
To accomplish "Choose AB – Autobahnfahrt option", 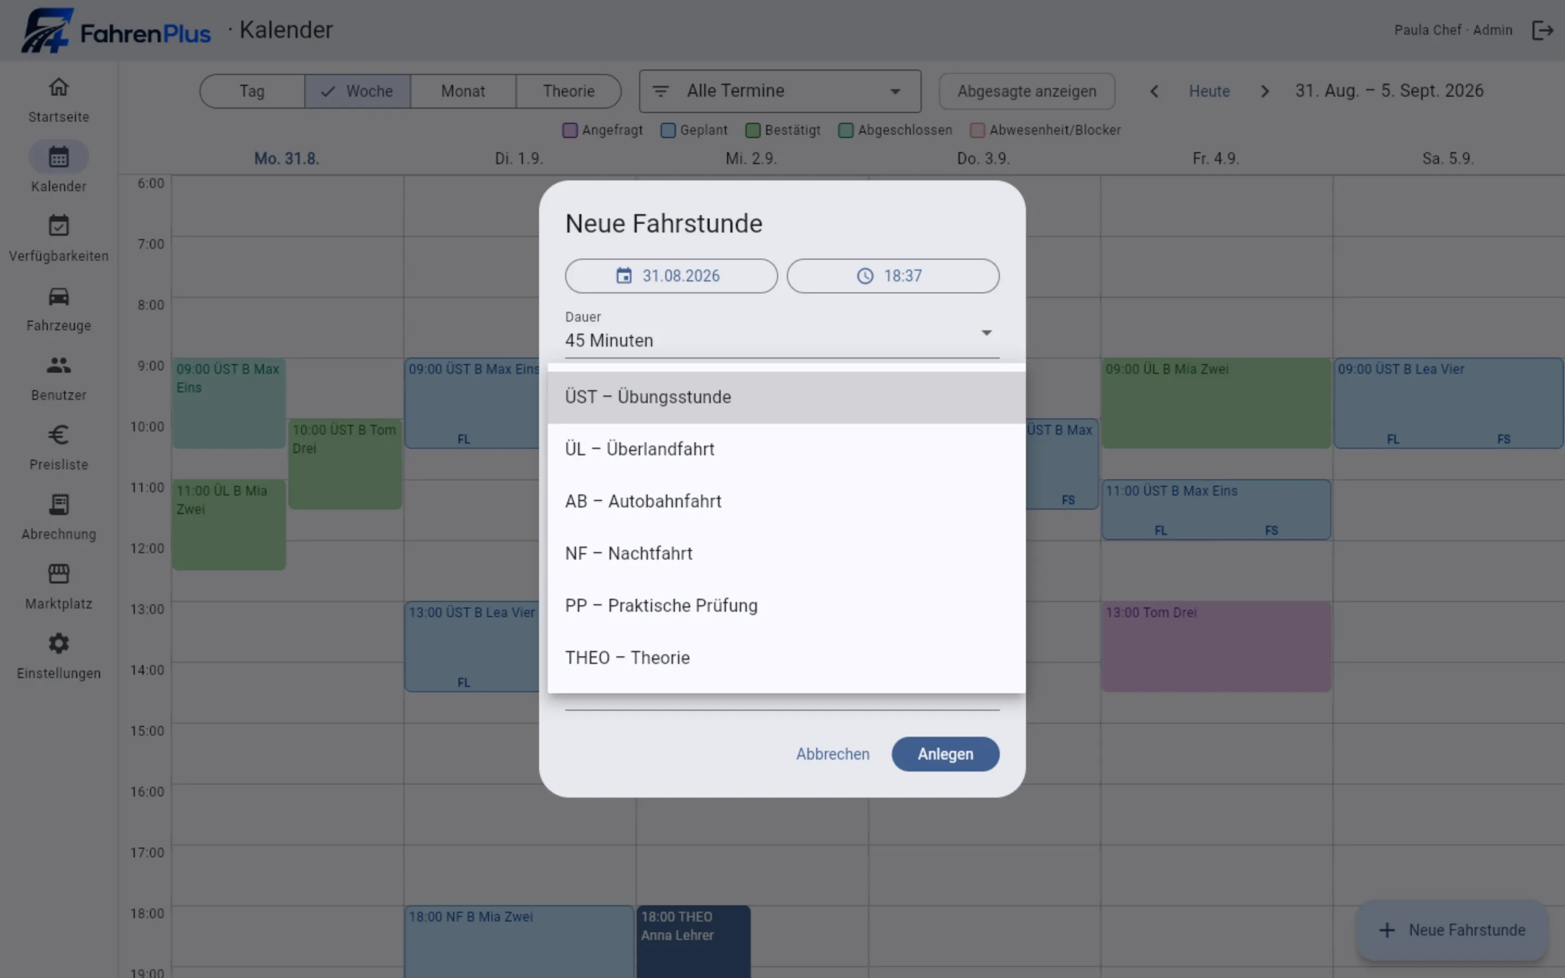I will pyautogui.click(x=786, y=501).
